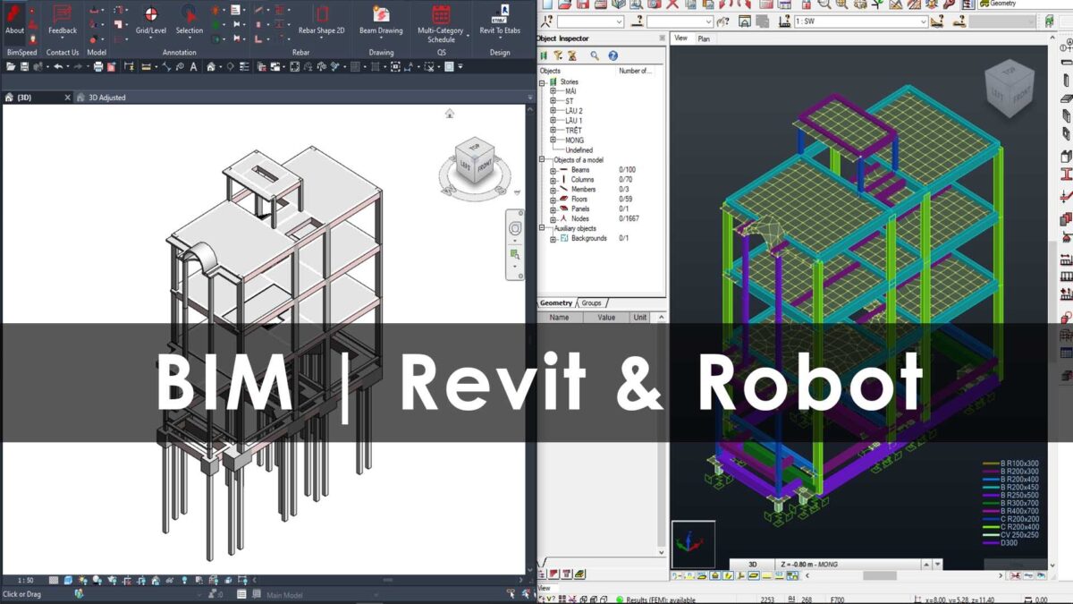Switch to the Plan tab in Robot

[x=704, y=38]
